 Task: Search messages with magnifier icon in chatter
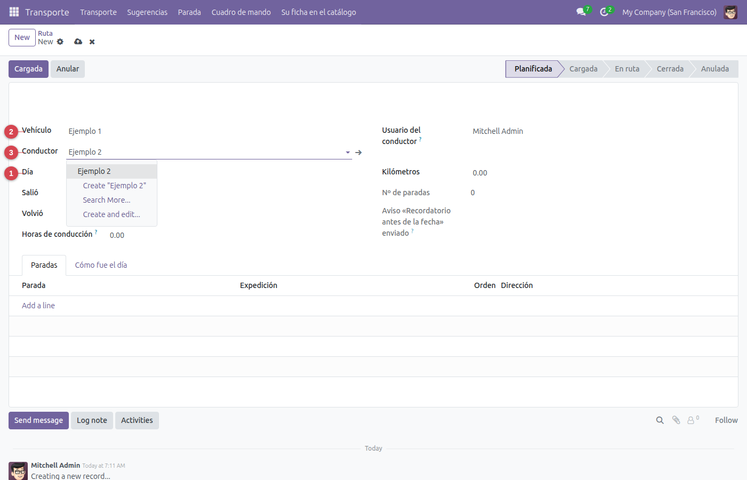coord(660,420)
